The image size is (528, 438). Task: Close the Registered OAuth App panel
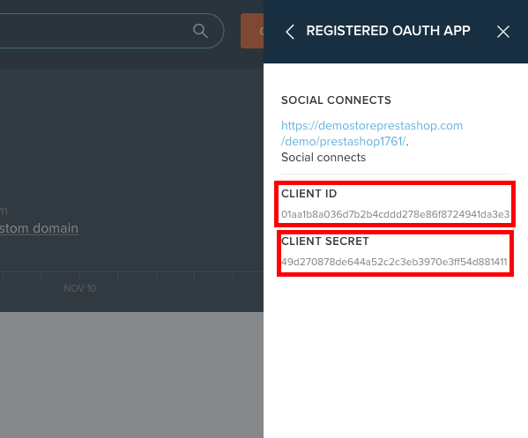[x=503, y=32]
